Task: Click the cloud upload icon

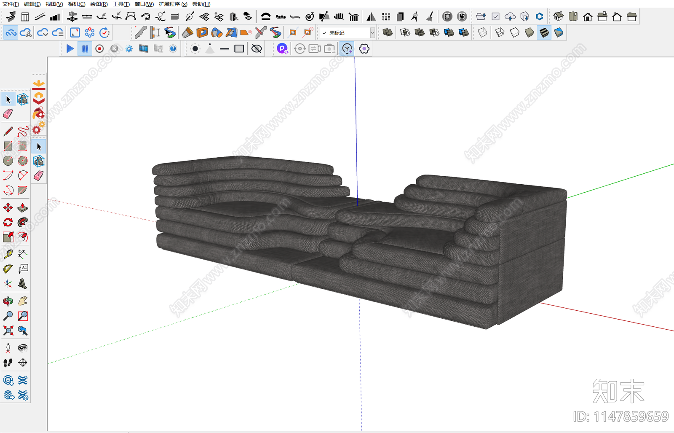Action: pyautogui.click(x=510, y=17)
